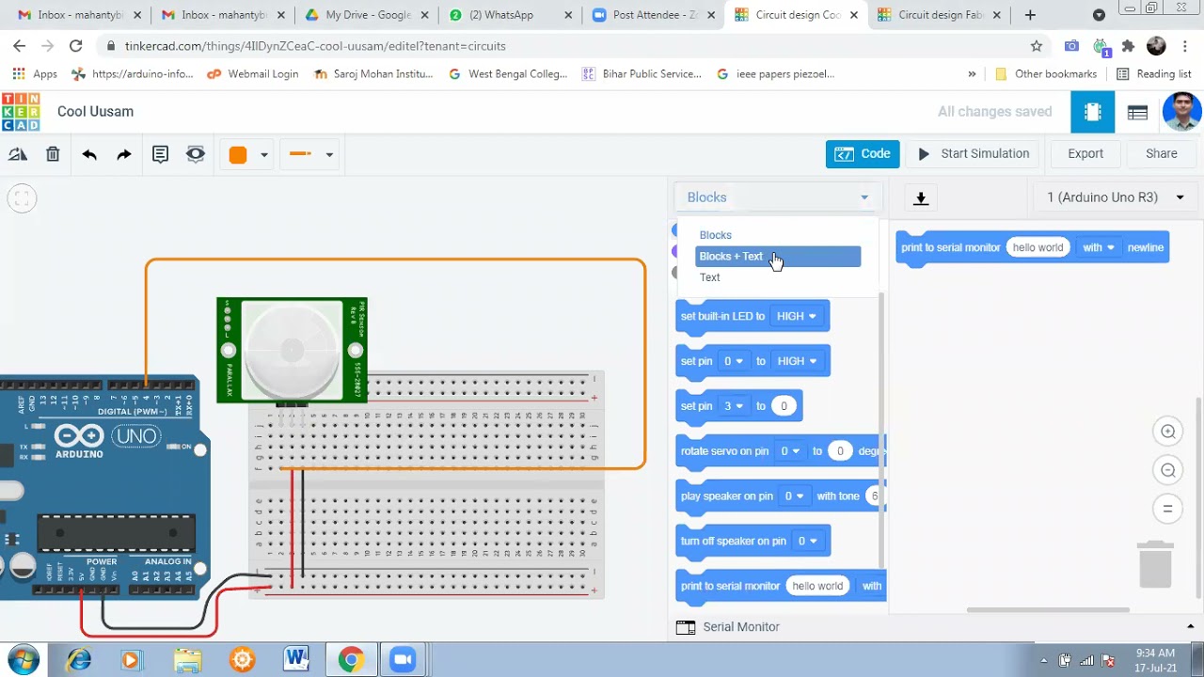Reset code workspace zoom

[1168, 509]
